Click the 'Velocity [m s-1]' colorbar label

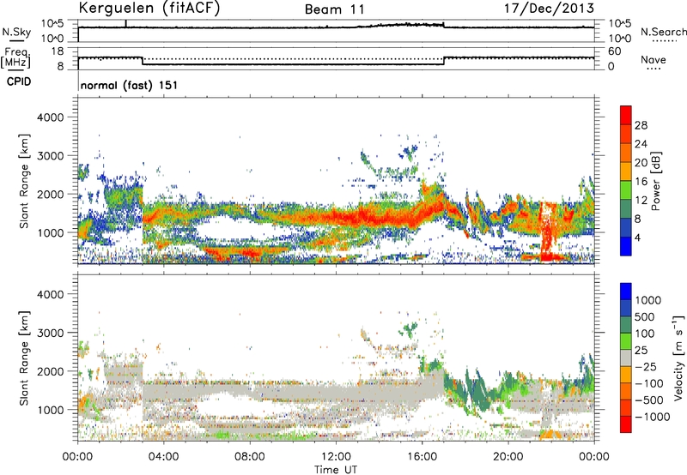click(678, 358)
